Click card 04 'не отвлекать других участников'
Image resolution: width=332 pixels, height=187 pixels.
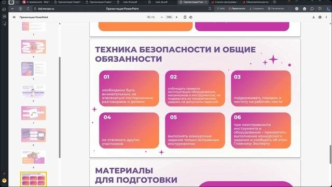coord(129,130)
